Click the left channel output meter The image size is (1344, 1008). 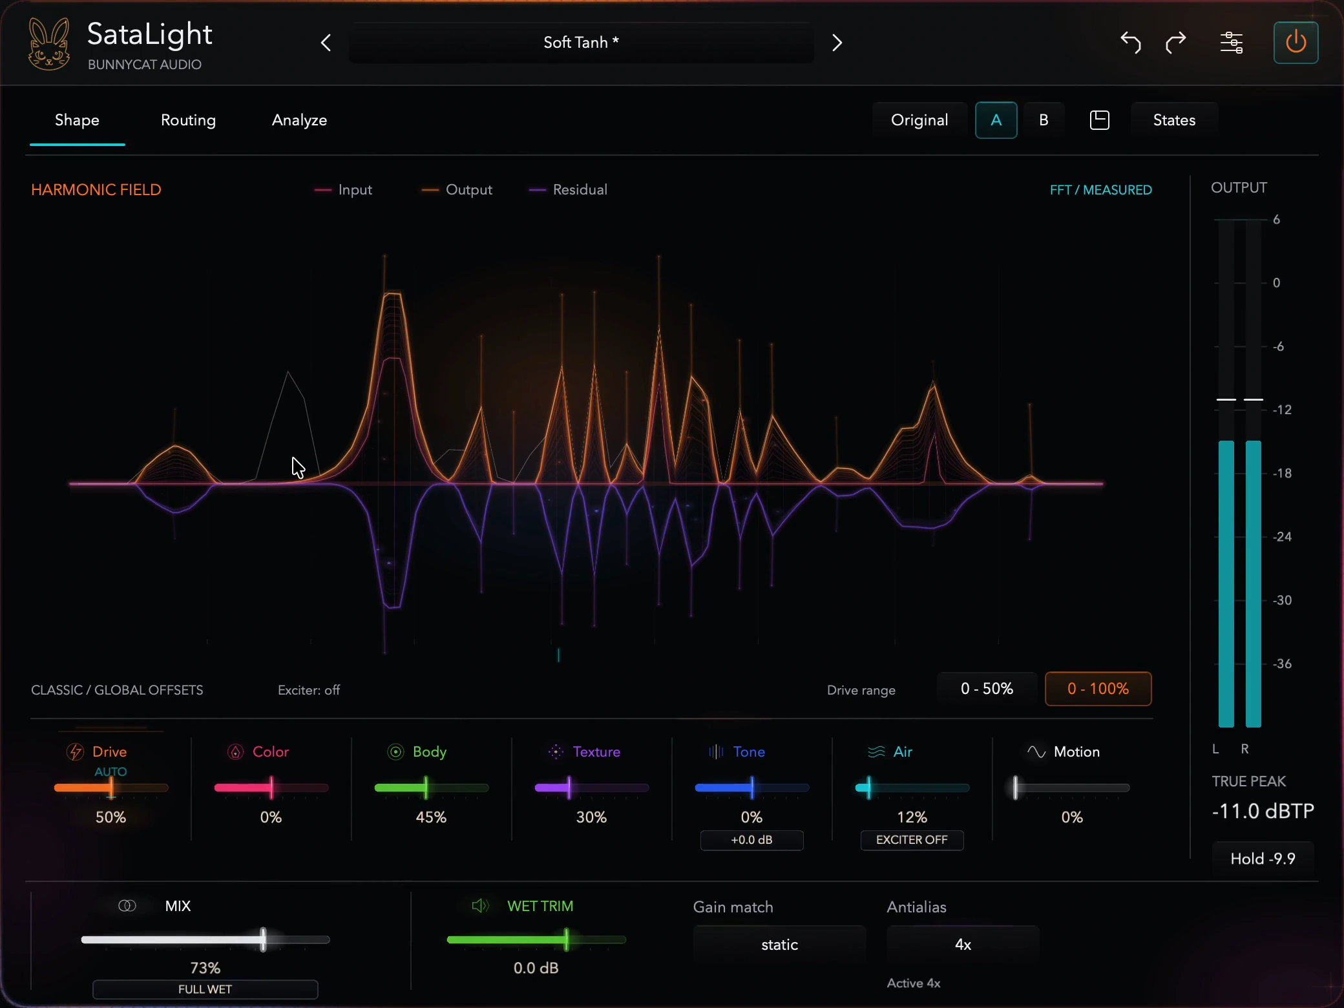pyautogui.click(x=1226, y=473)
